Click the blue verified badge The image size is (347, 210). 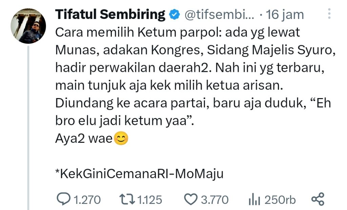point(174,15)
